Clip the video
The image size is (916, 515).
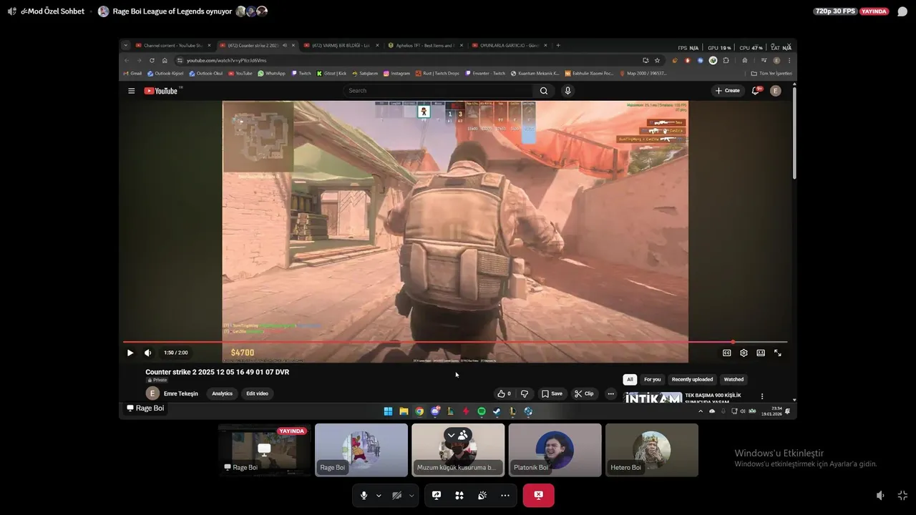point(584,393)
